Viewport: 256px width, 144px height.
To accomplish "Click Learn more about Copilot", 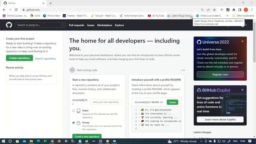I will pyautogui.click(x=220, y=120).
